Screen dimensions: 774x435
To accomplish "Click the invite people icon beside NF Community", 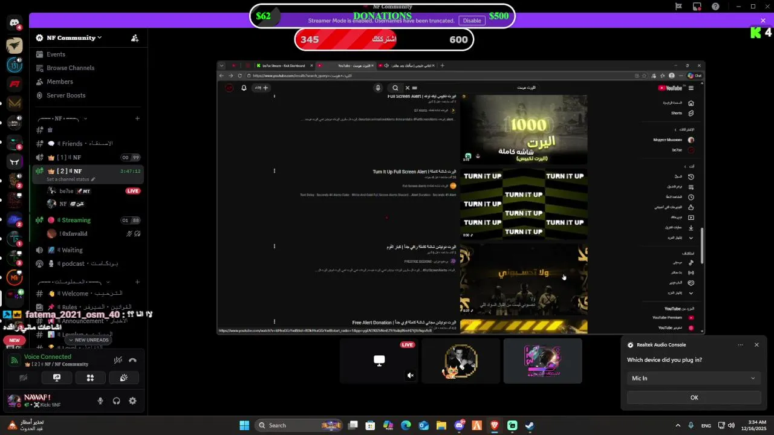I will click(135, 37).
